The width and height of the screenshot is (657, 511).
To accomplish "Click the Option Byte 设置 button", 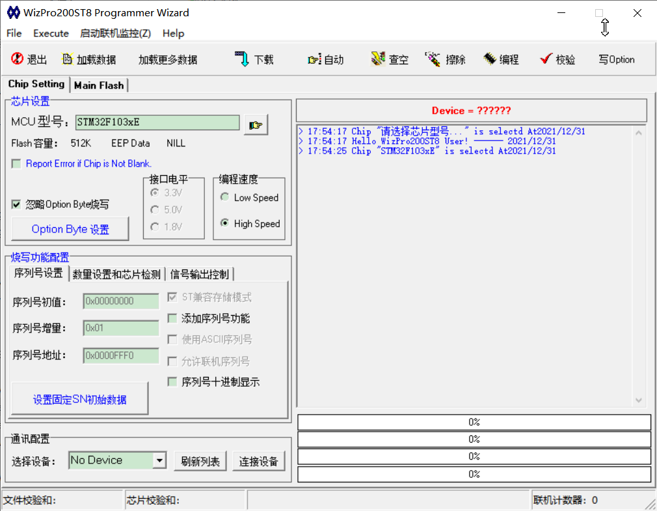I will coord(70,229).
